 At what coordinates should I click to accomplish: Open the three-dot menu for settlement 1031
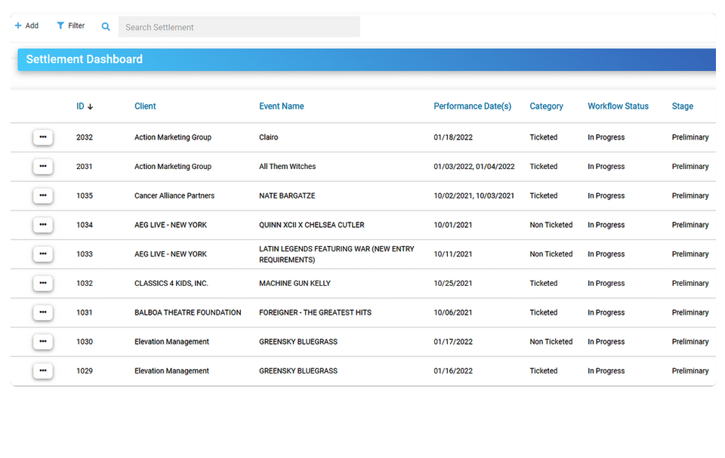coord(43,312)
